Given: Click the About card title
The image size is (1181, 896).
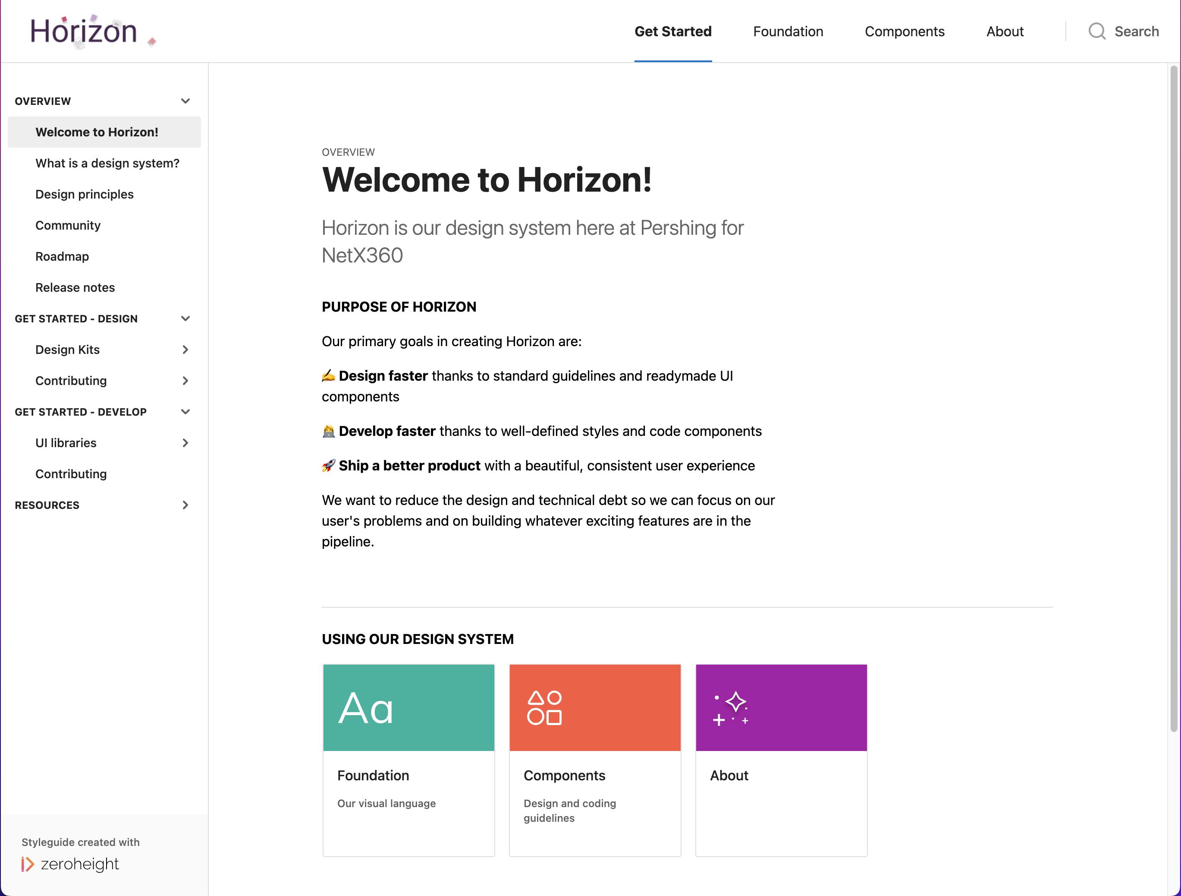Looking at the screenshot, I should (x=729, y=775).
